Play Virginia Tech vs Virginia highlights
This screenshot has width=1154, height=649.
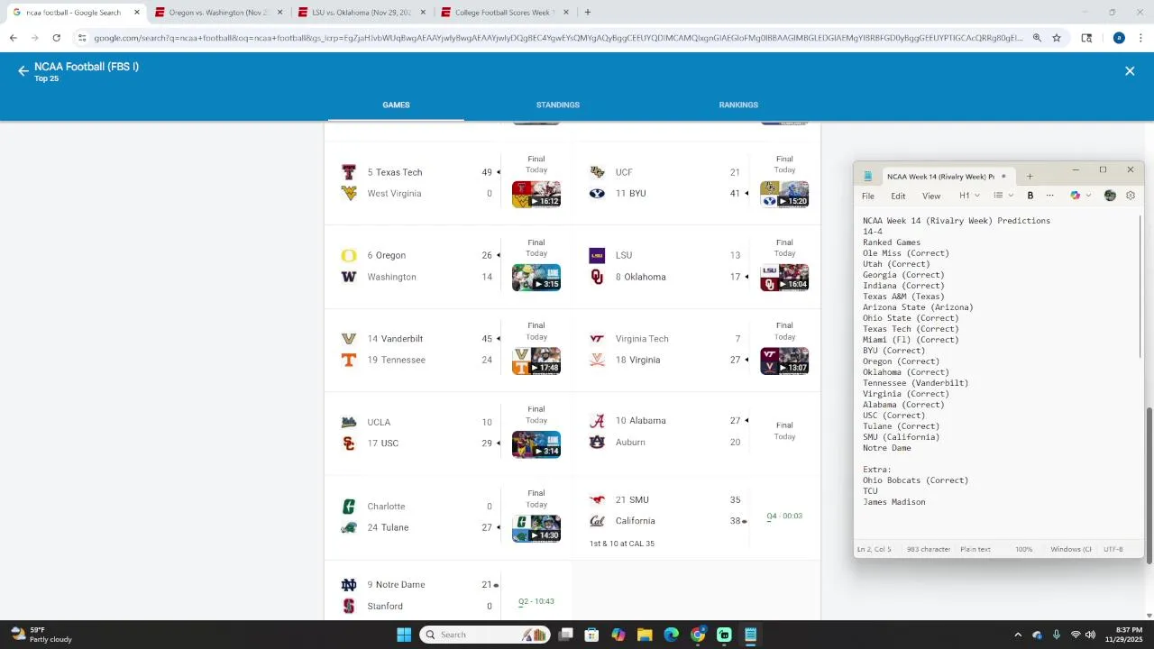(784, 361)
